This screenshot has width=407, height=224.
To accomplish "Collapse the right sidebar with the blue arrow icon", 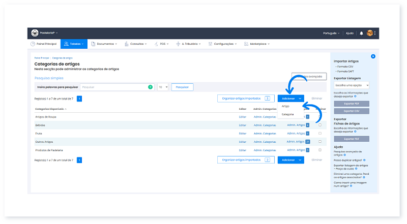I will click(373, 56).
